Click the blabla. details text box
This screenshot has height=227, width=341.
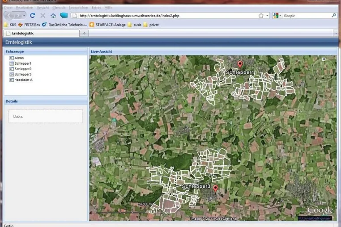coord(46,117)
